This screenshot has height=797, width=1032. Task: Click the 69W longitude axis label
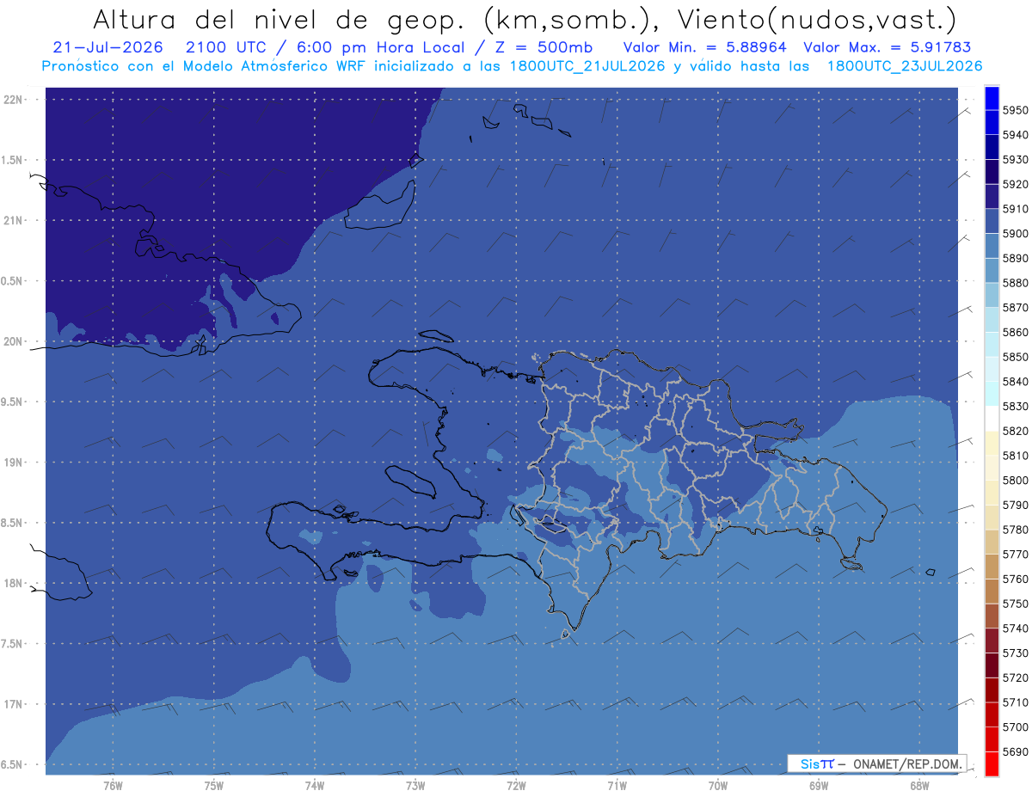819,786
